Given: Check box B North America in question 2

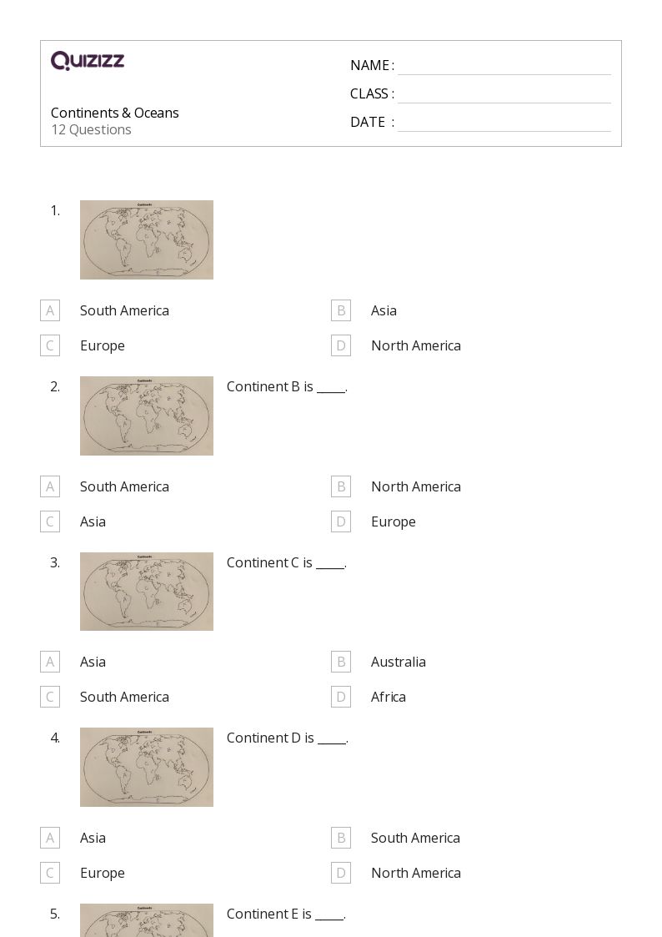Looking at the screenshot, I should 341,486.
